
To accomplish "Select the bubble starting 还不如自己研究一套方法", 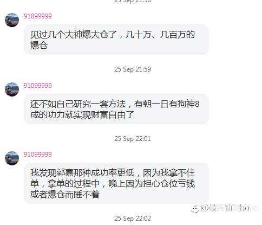I will pyautogui.click(x=116, y=109).
